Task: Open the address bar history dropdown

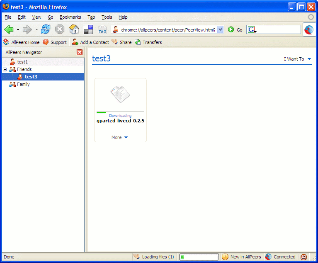Action: (x=220, y=29)
